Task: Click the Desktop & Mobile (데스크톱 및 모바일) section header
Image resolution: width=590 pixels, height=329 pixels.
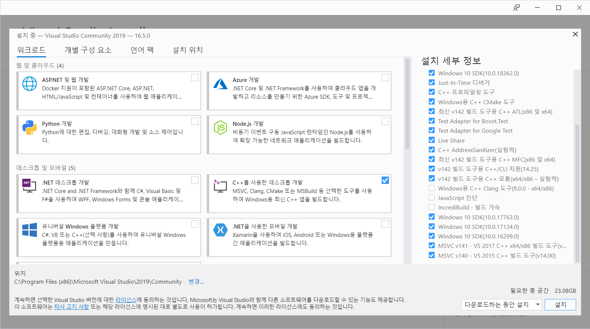Action: pos(46,168)
